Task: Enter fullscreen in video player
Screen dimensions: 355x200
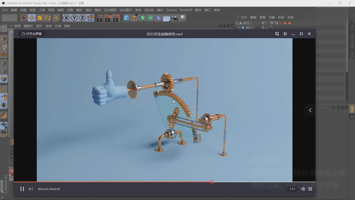Action: tap(310, 189)
